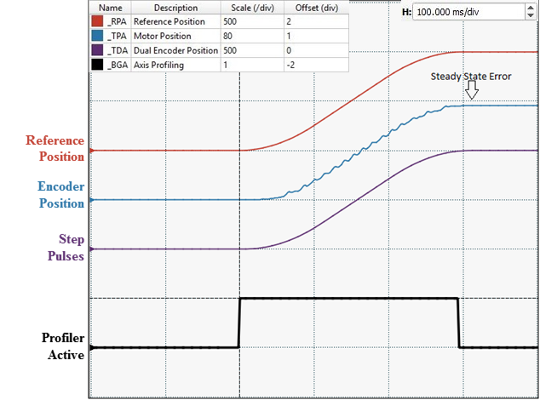The width and height of the screenshot is (540, 400).
Task: Select the black Profiler Active trace marker
Action: coord(91,347)
